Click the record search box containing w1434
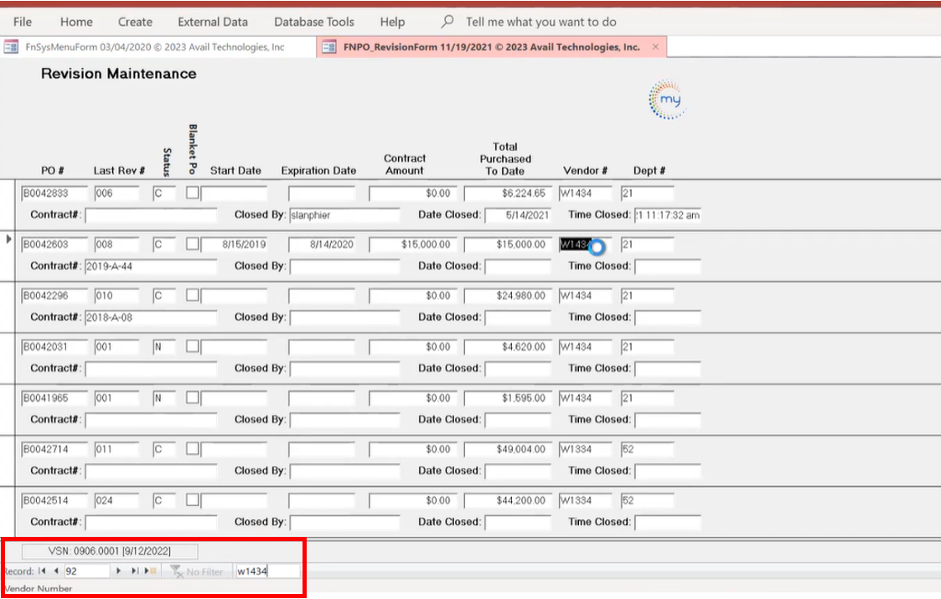 pos(266,571)
